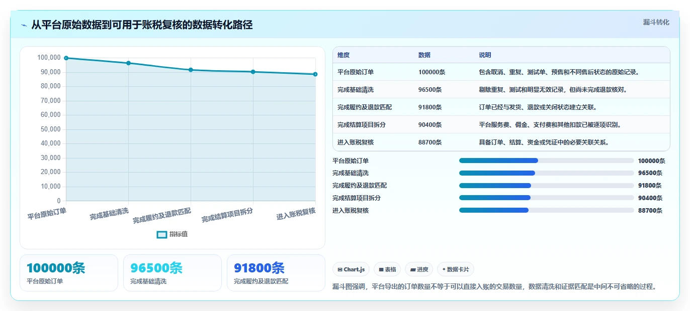
Task: Click the 平台原始订单 x-axis label
Action: (47, 214)
